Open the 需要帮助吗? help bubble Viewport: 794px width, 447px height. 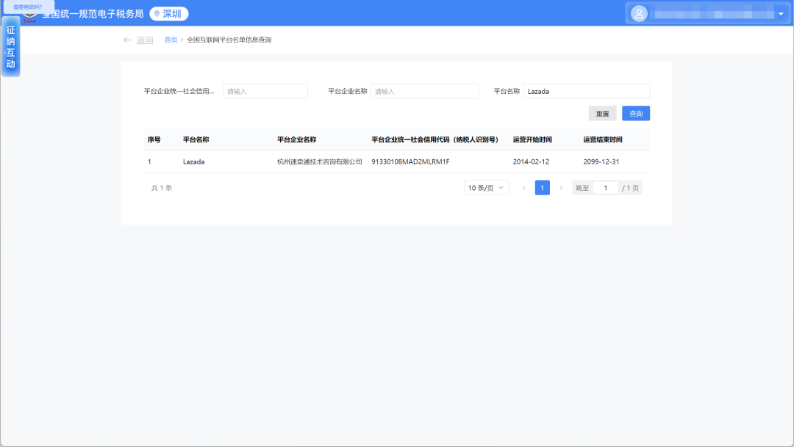28,7
